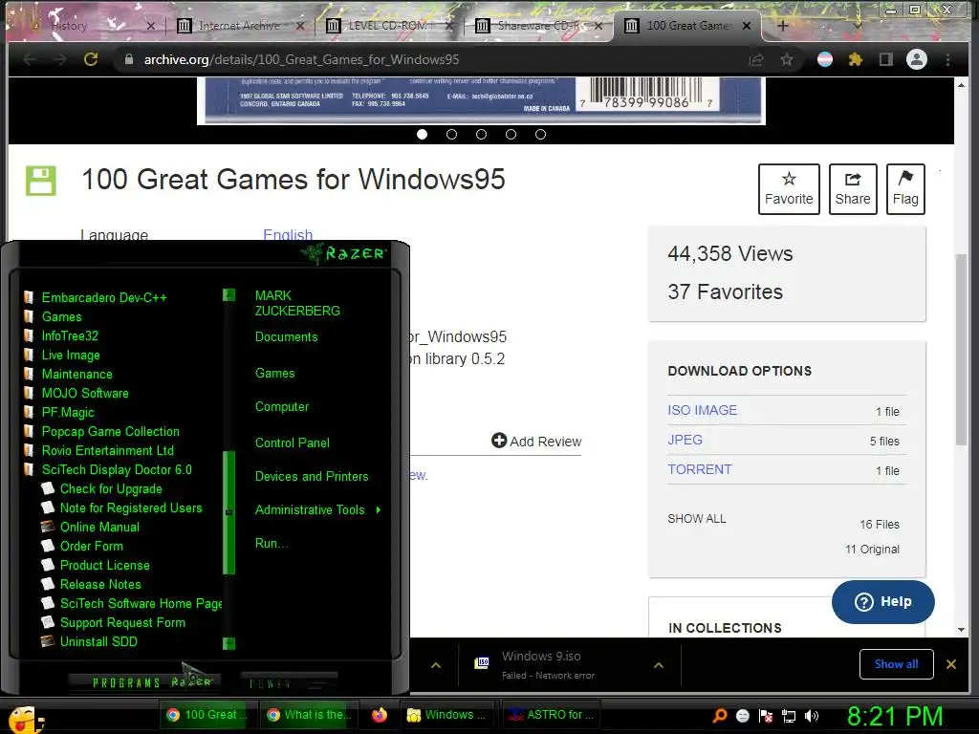Click Add Review link
The width and height of the screenshot is (979, 734).
[x=536, y=442]
